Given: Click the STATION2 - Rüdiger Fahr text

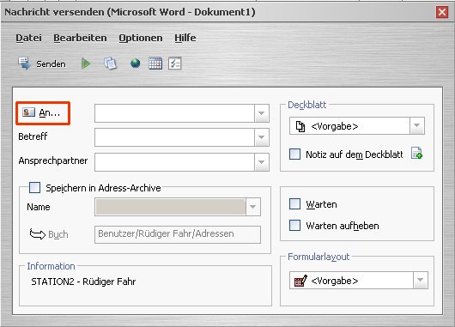Looking at the screenshot, I should click(83, 282).
